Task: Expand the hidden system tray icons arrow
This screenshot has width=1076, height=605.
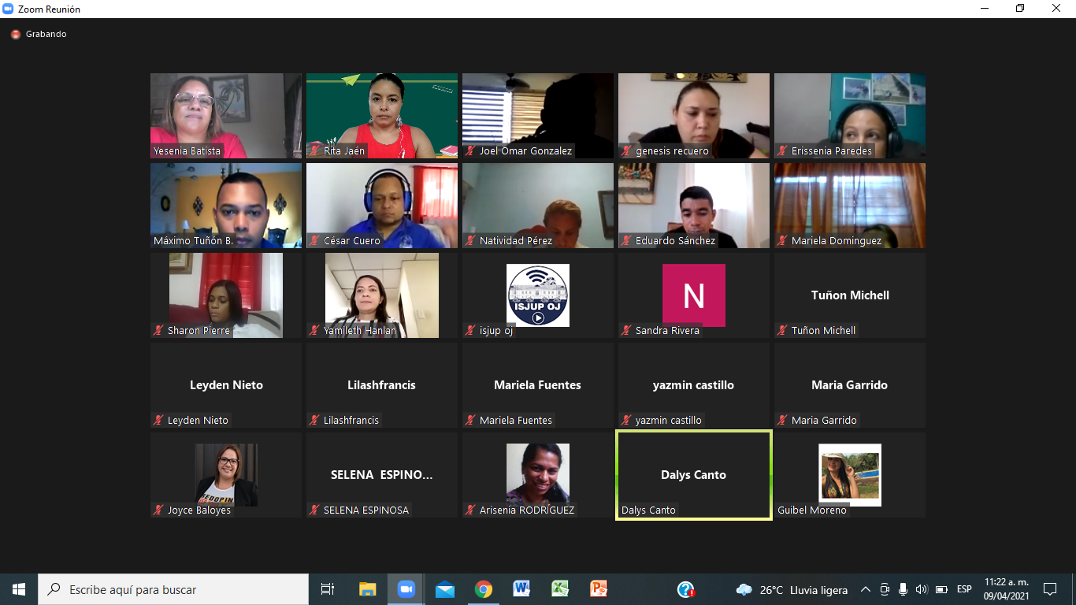Action: pos(866,589)
